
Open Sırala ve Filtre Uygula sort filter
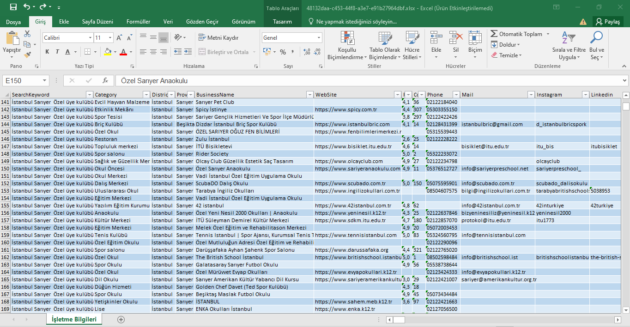569,46
